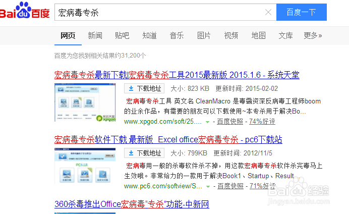Open first result title from 系统天堂
This screenshot has height=214, width=349.
tap(177, 75)
